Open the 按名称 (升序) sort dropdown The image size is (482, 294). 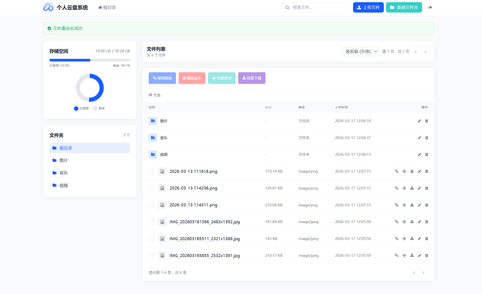tap(360, 51)
